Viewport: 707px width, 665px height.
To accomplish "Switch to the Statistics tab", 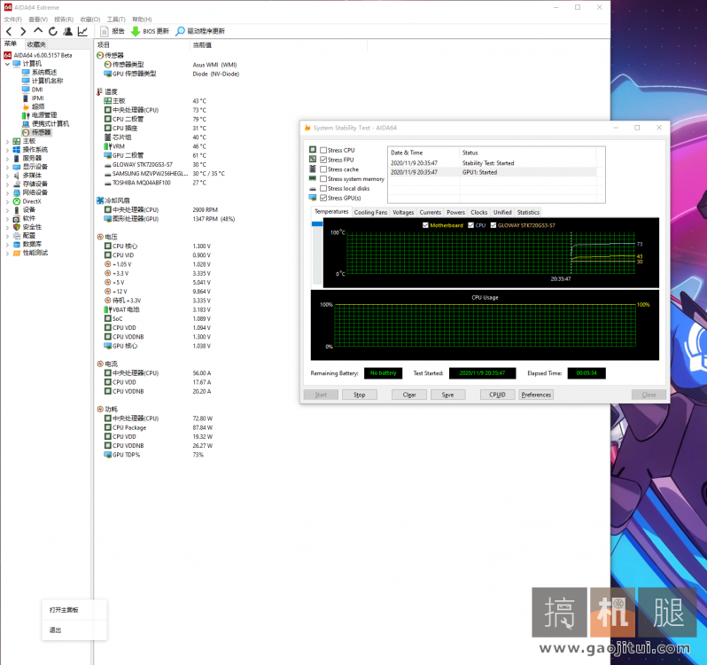I will click(528, 213).
